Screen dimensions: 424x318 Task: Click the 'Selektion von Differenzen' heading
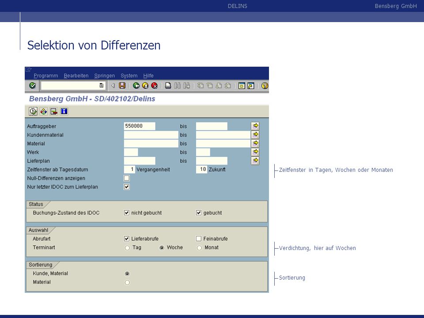tap(94, 45)
